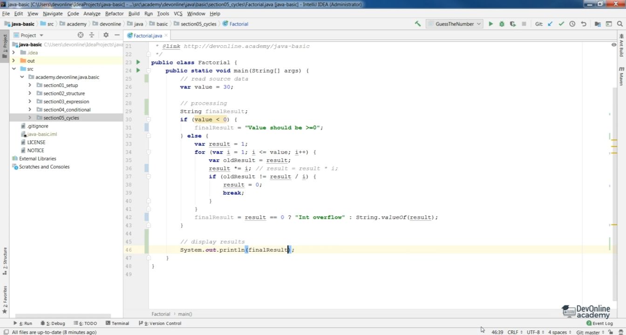626x335 pixels.
Task: Open the Event Log button
Action: [599, 323]
